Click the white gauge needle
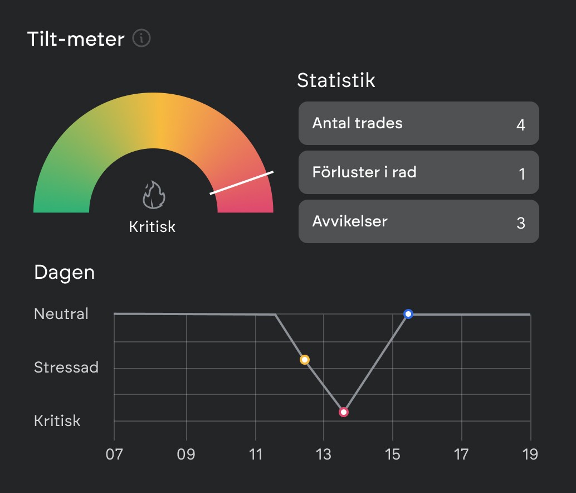 click(241, 182)
